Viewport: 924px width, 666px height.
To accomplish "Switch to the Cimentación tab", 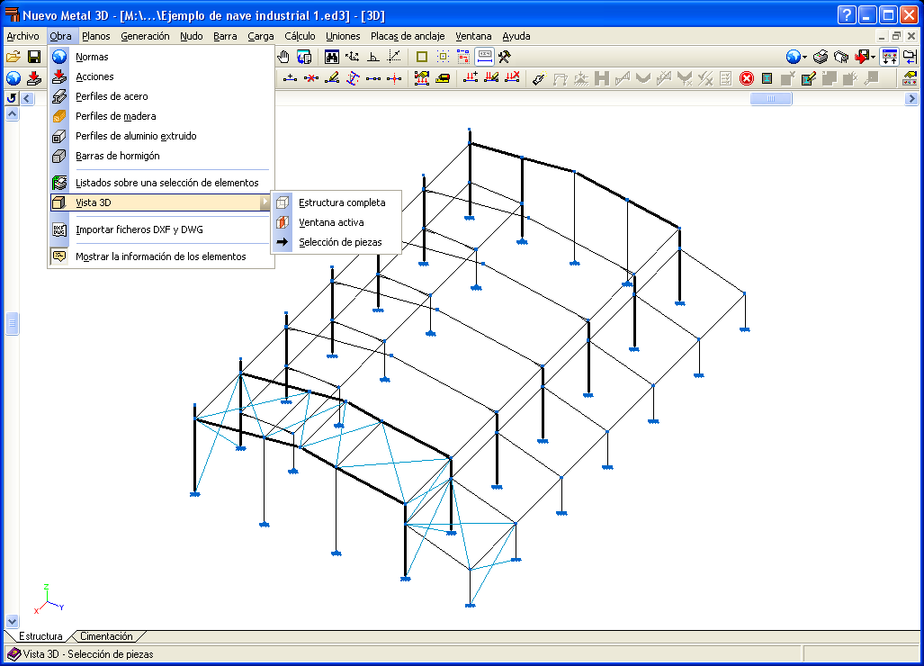I will (x=107, y=636).
